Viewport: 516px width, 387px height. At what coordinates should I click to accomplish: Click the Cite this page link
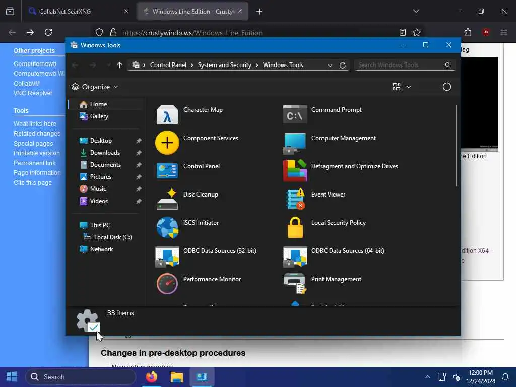[33, 182]
